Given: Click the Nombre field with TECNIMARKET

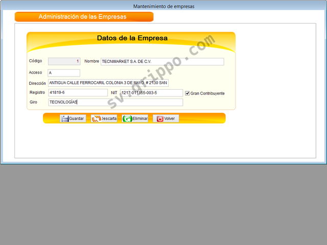Looking at the screenshot, I should point(162,61).
